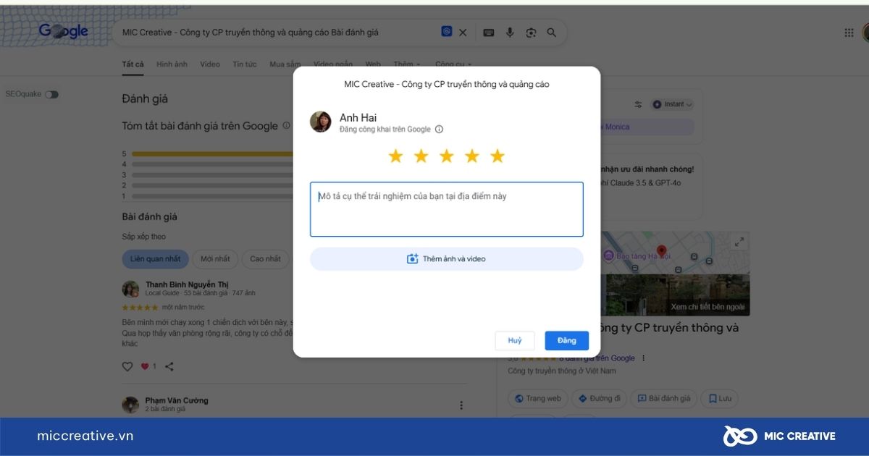Click the magnifier search icon
Screen dimensions: 869x456
click(552, 33)
